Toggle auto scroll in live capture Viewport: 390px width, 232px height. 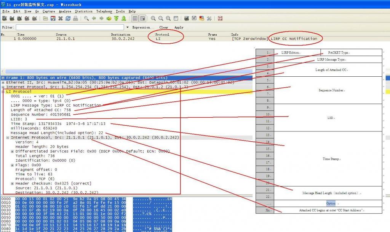click(x=142, y=18)
